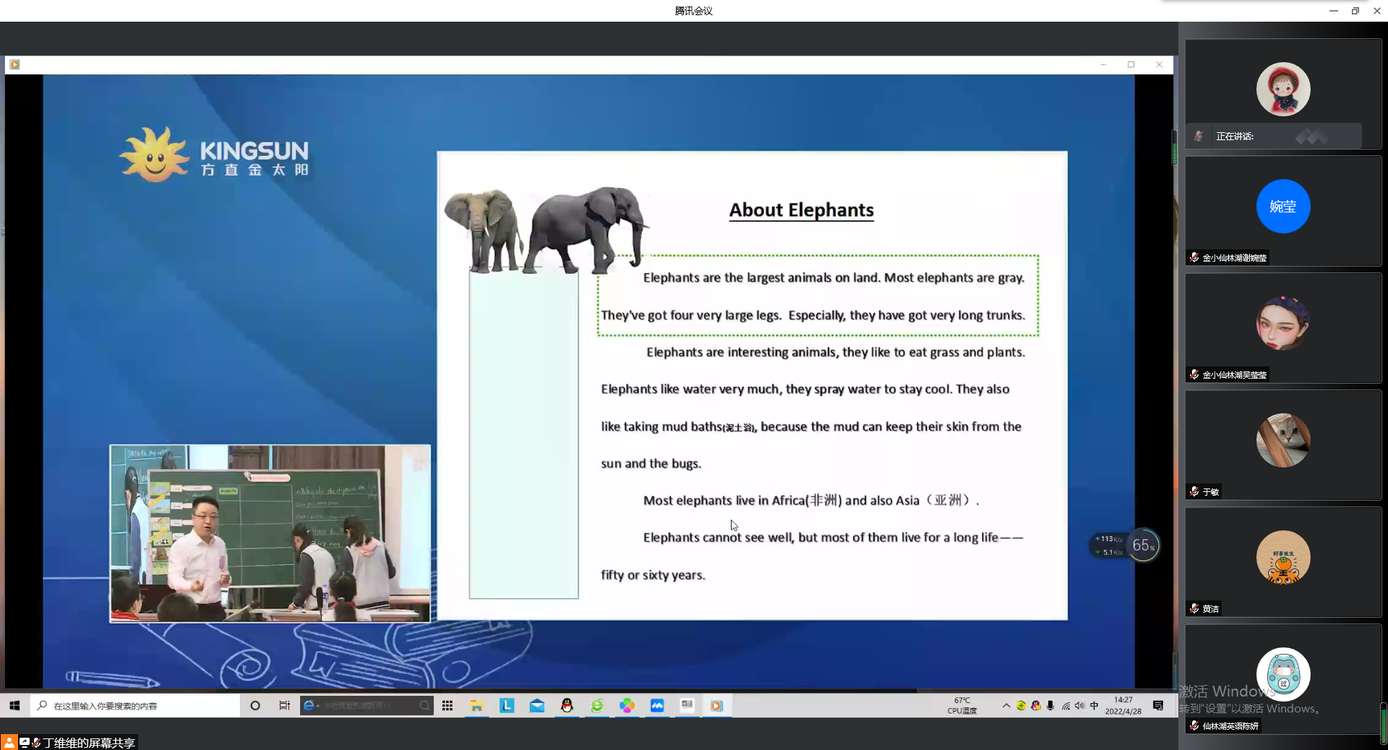Screen dimensions: 1388x750
Task: Select 黄洁's tiger and orange avatar
Action: click(x=1283, y=557)
